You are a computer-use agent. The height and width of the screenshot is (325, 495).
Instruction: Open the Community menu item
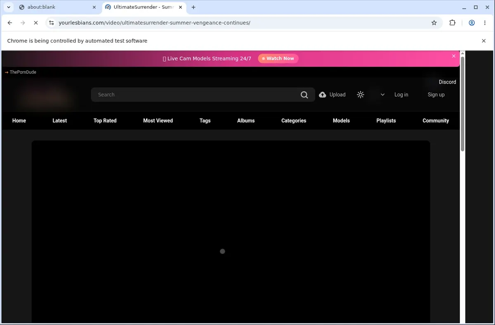436,121
